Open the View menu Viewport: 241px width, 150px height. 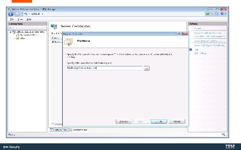[20, 19]
